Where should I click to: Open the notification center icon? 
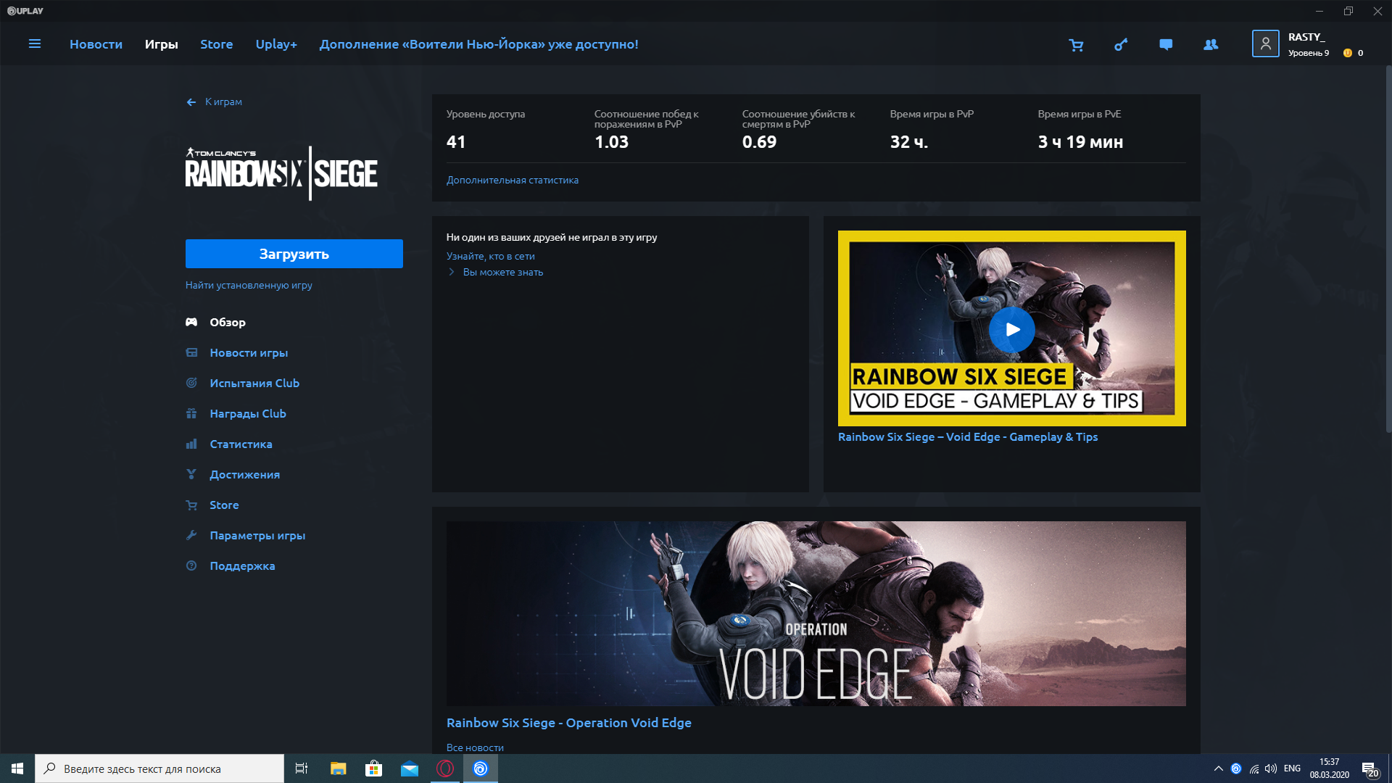(x=1369, y=769)
